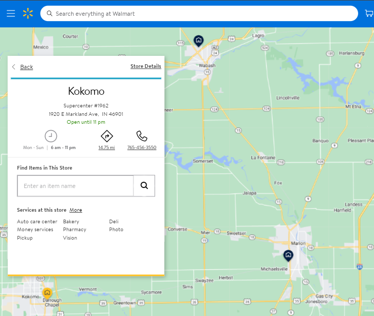
Task: Click the Pickup service
Action: (25, 238)
